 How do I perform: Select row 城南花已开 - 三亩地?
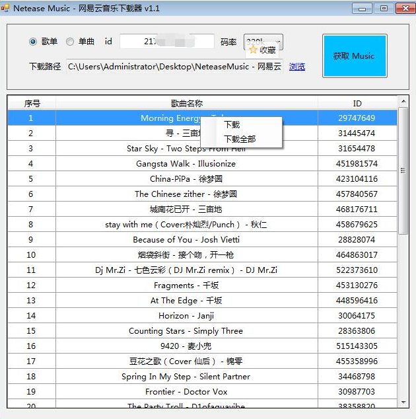[x=202, y=209]
